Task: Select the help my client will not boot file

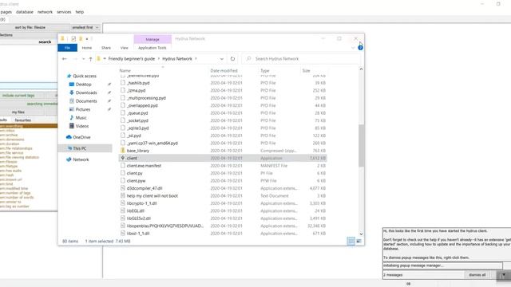Action: tap(152, 196)
